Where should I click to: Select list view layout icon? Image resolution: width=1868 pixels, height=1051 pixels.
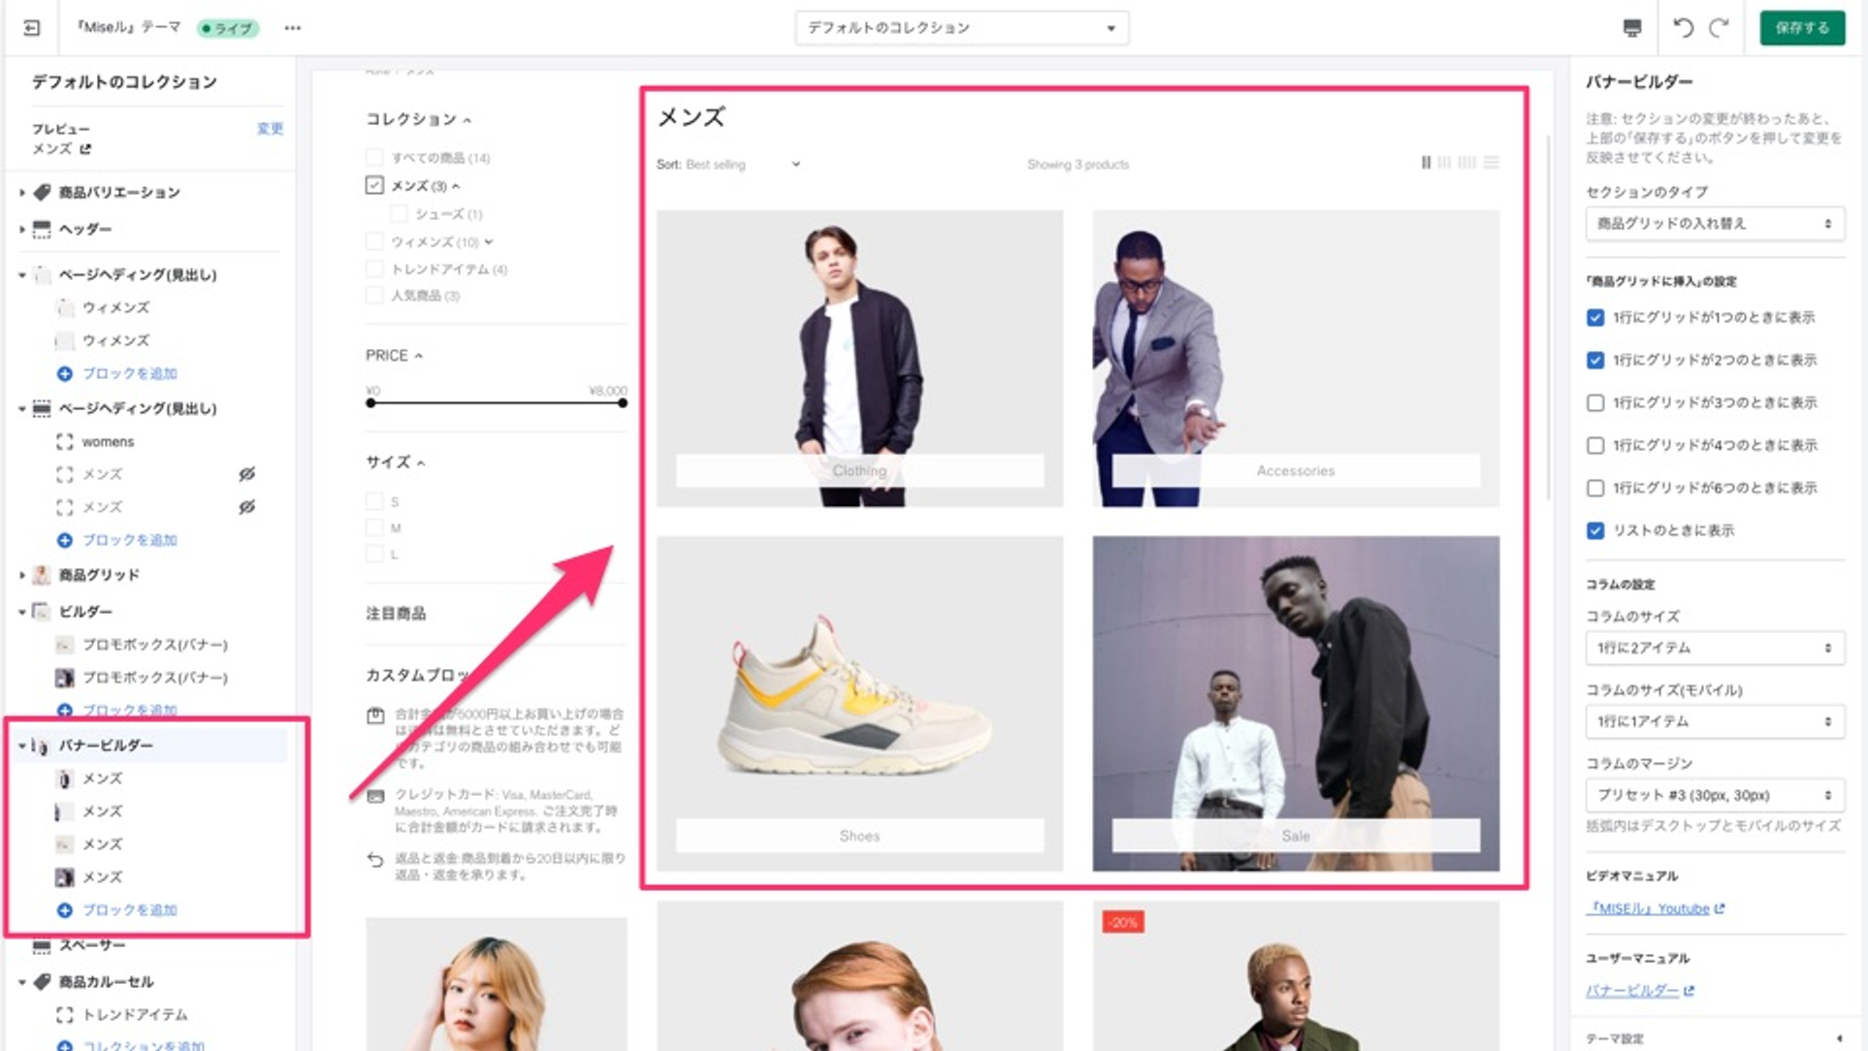pyautogui.click(x=1492, y=163)
